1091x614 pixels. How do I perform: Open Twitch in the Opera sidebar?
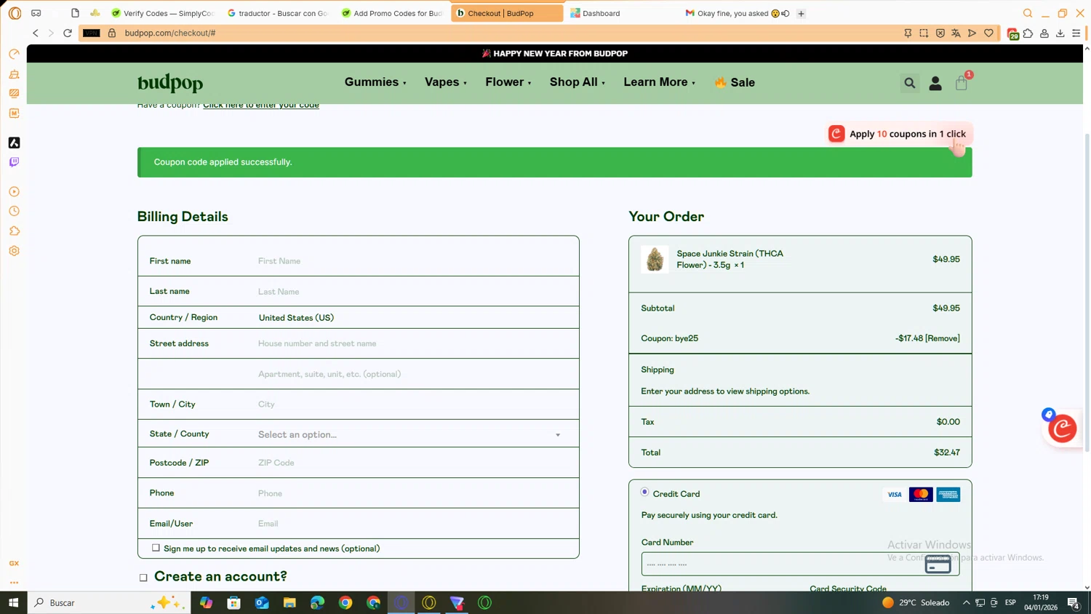[x=14, y=162]
